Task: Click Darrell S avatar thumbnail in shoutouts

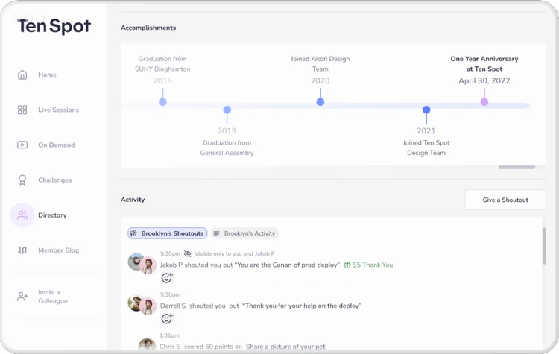Action: pos(136,303)
